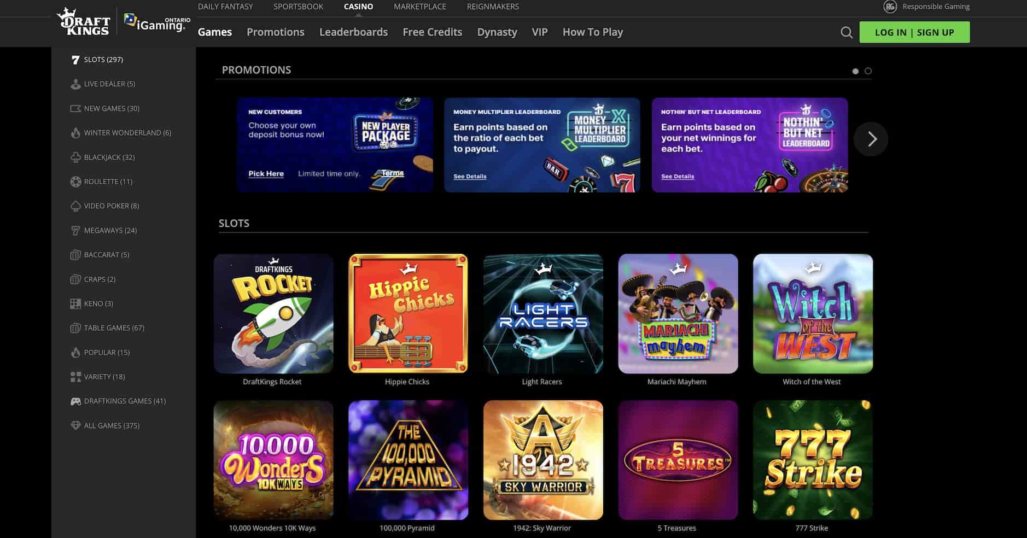Viewport: 1027px width, 538px height.
Task: Click the 'SLOTS (297)' sidebar label
Action: pos(103,60)
